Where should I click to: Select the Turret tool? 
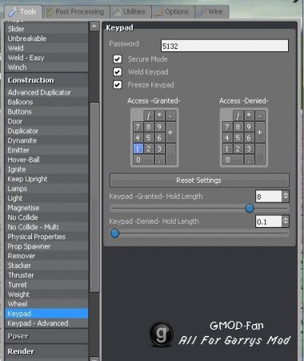click(x=46, y=285)
